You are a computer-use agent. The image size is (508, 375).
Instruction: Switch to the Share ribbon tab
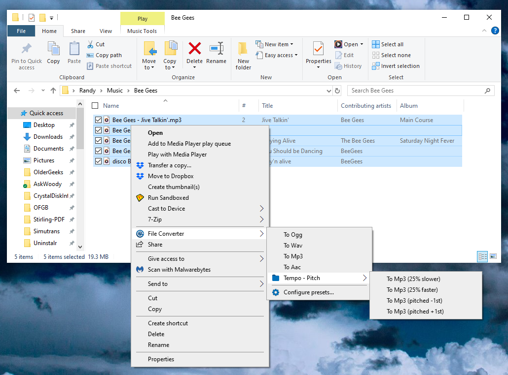click(78, 31)
